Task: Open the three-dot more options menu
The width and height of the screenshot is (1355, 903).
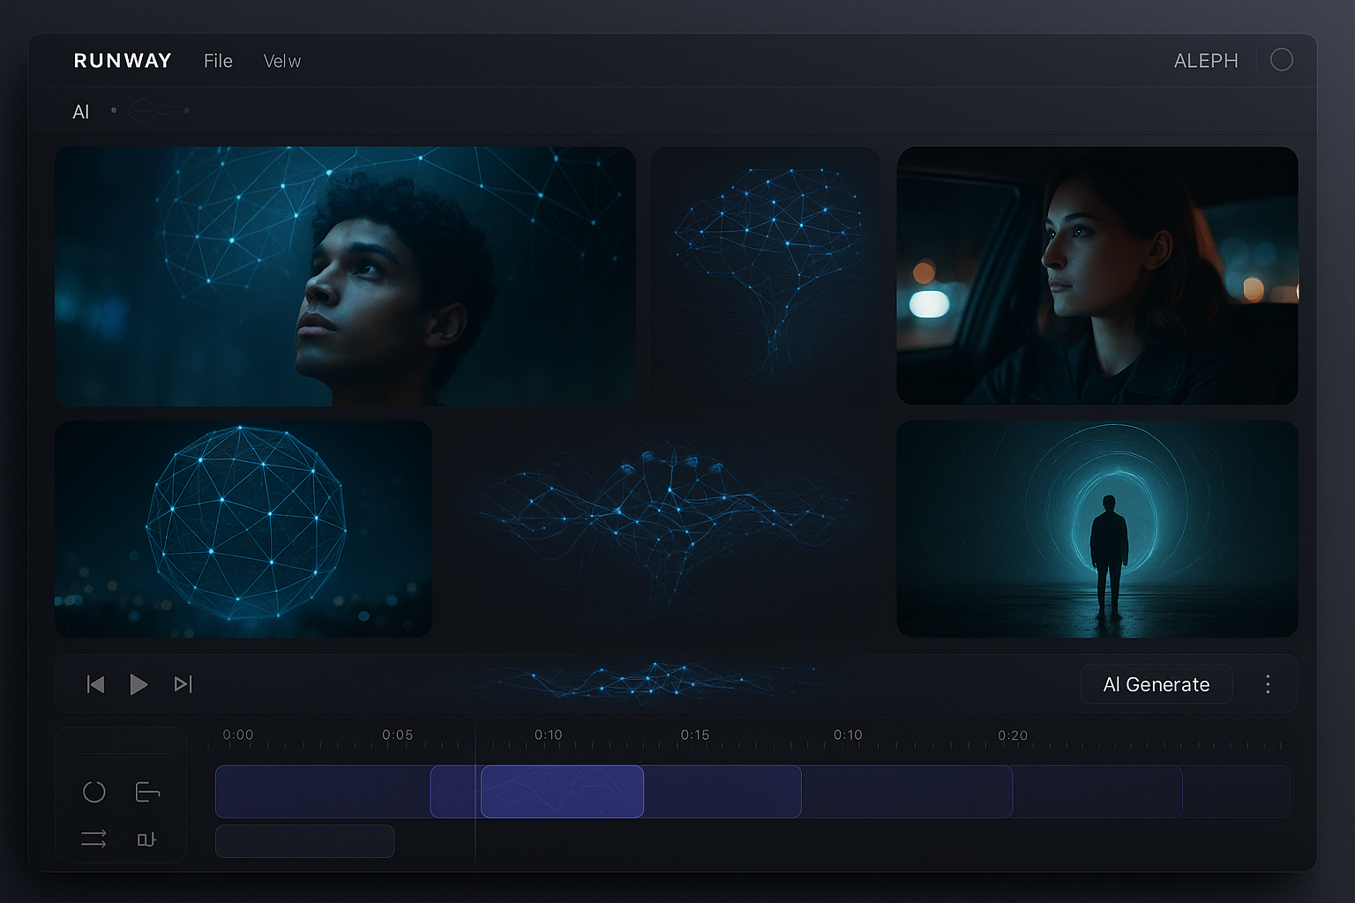Action: (x=1268, y=684)
